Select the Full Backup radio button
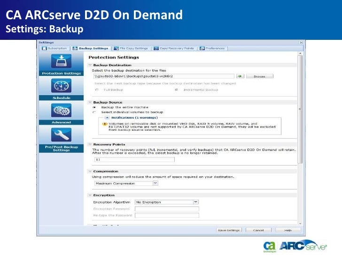 coord(97,90)
